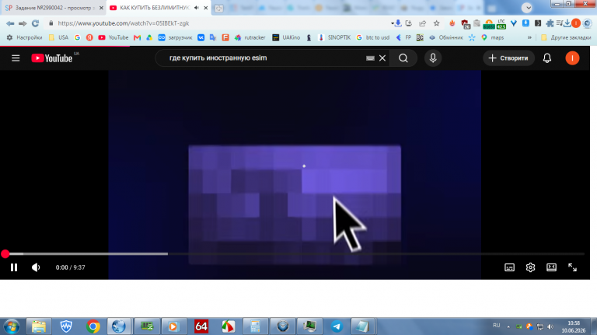Mute the YouTube tab audio icon
Screen dimensions: 597x335
[197, 8]
